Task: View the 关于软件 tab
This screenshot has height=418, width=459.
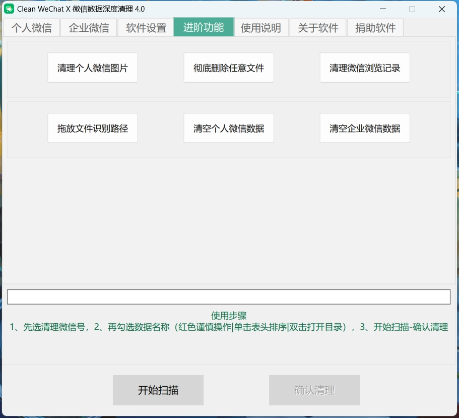Action: tap(318, 28)
